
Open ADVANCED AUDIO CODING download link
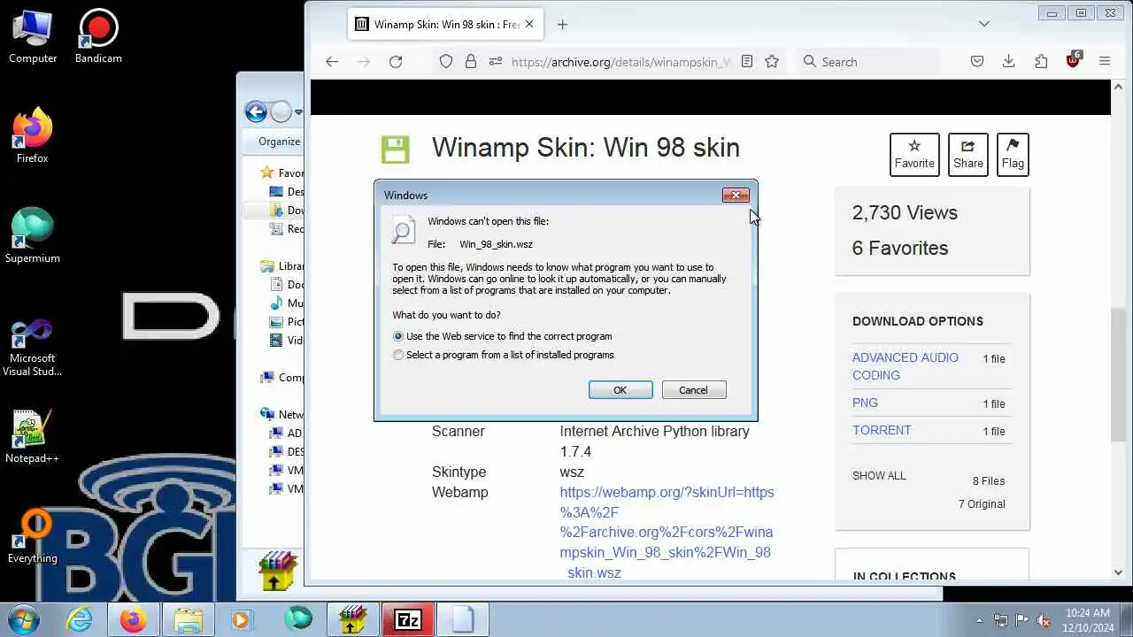pos(905,366)
